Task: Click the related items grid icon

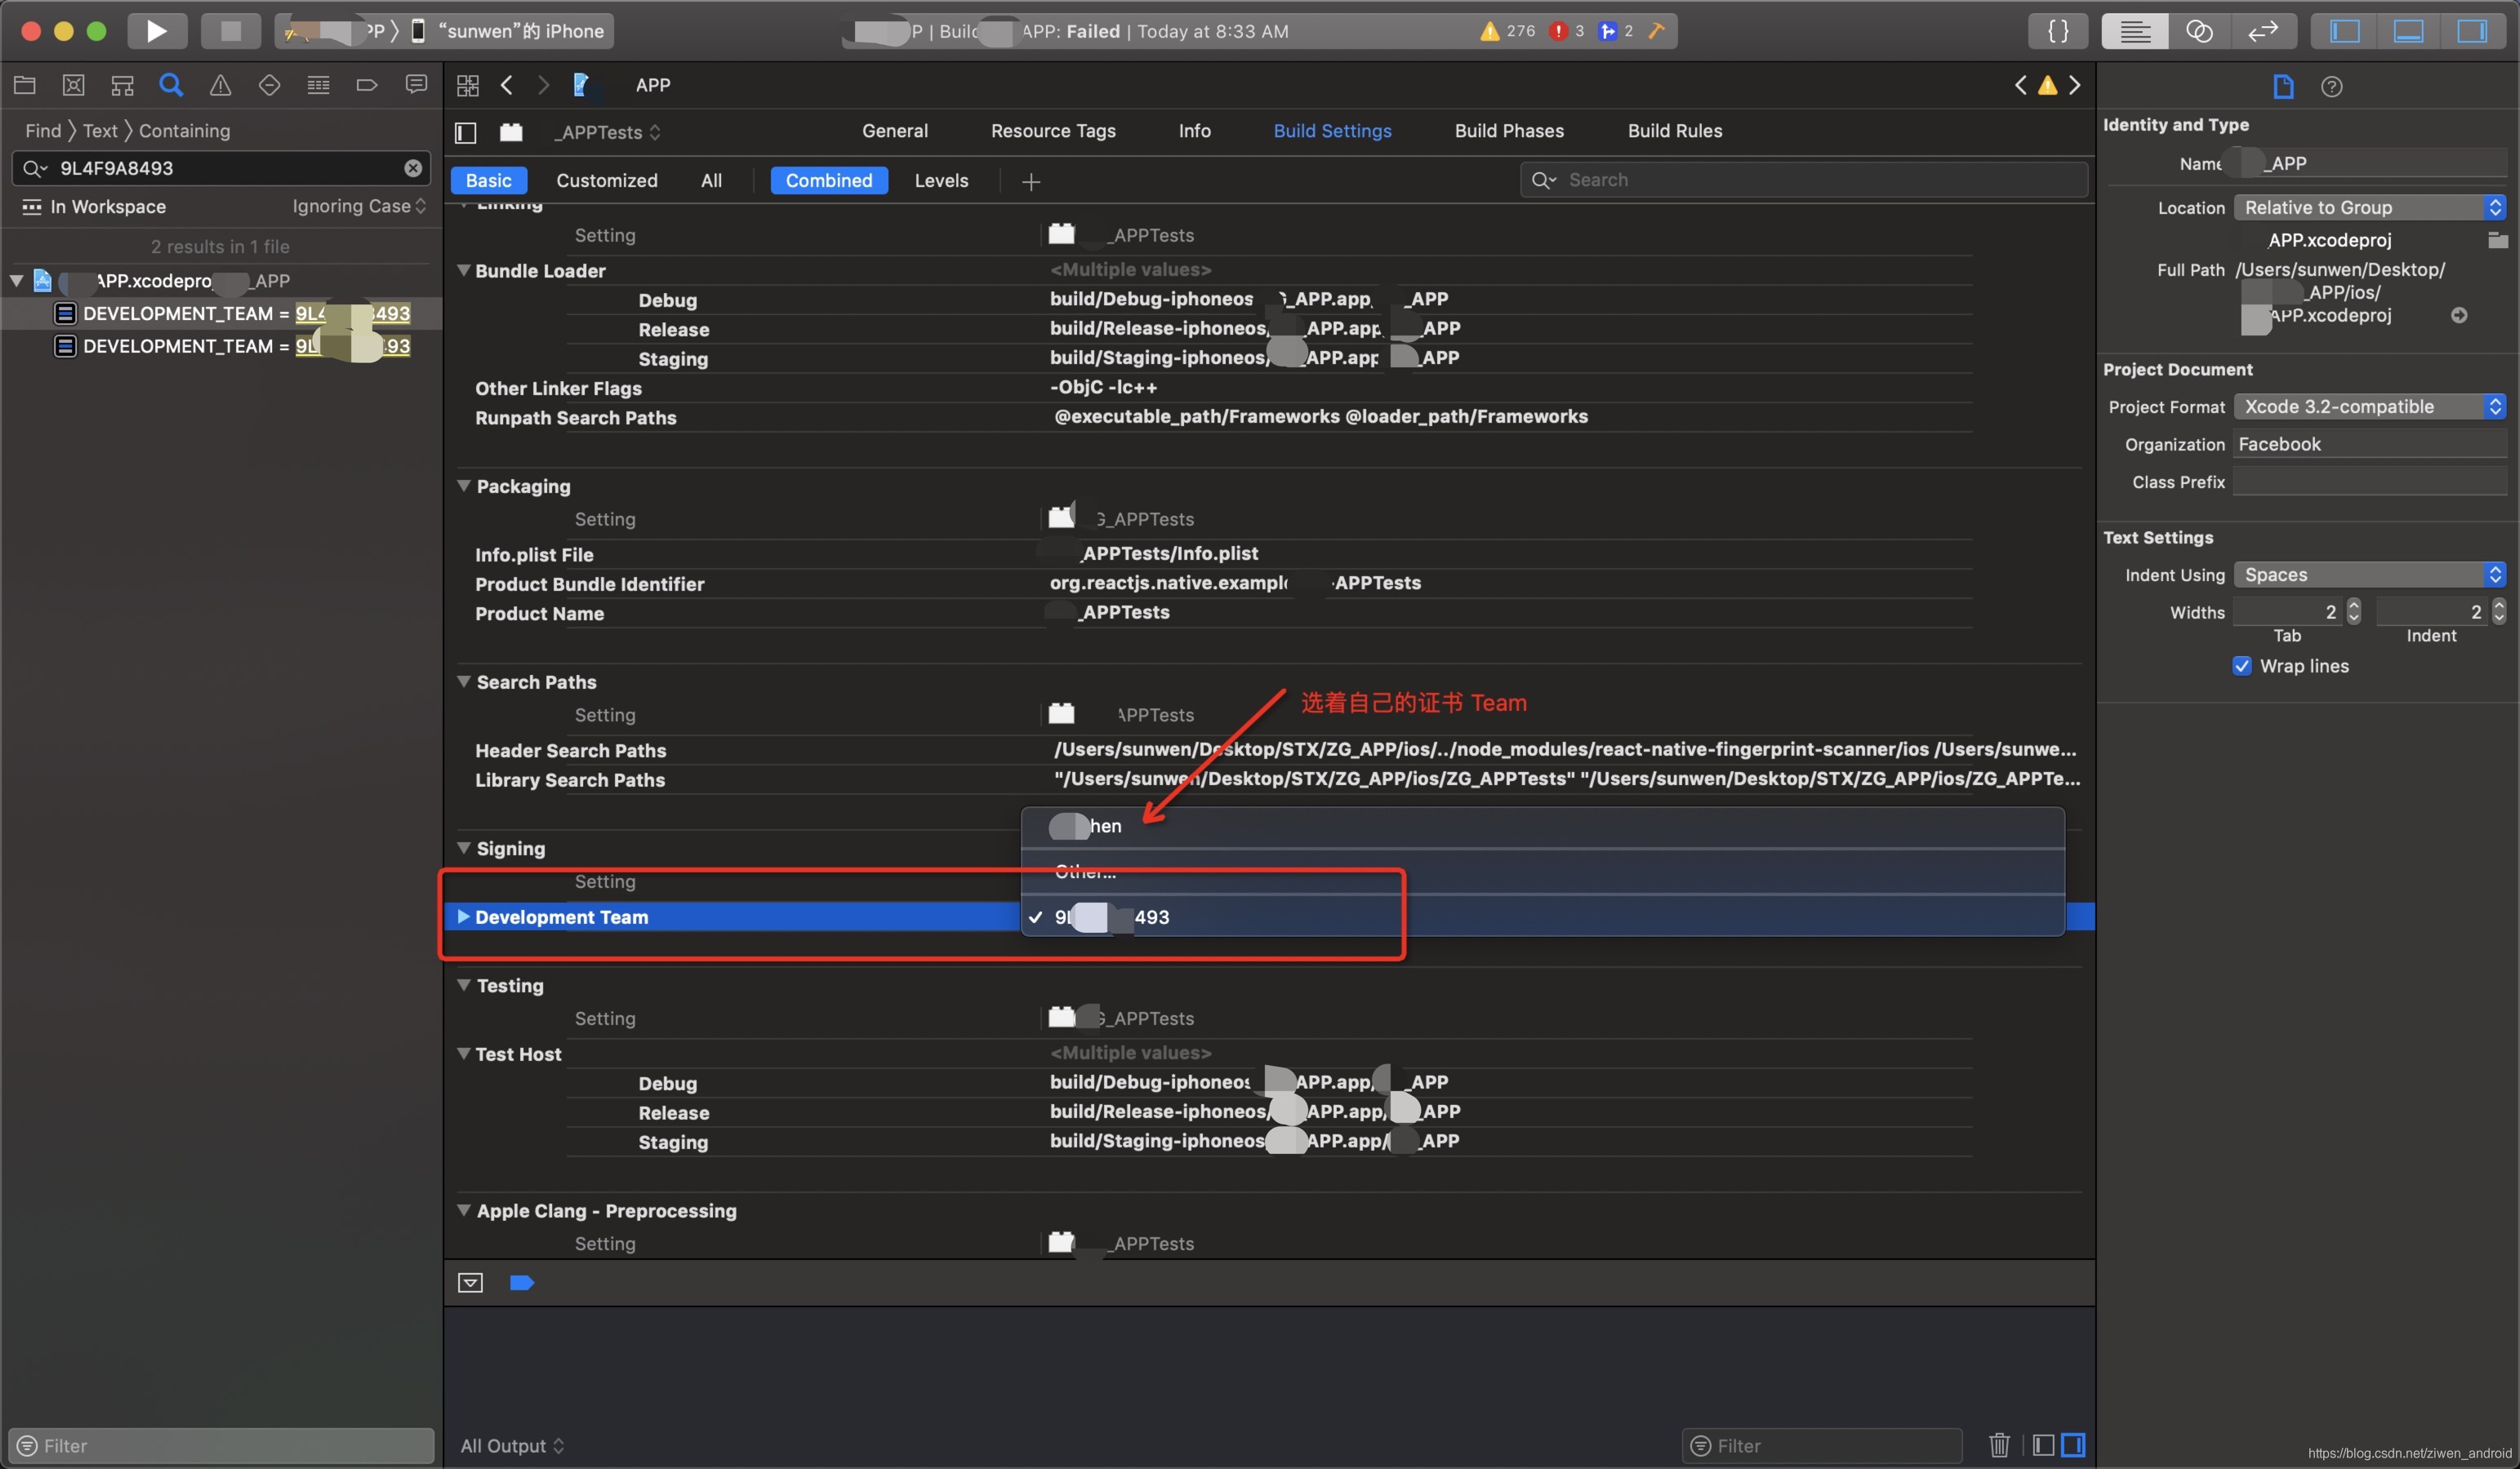Action: point(468,85)
